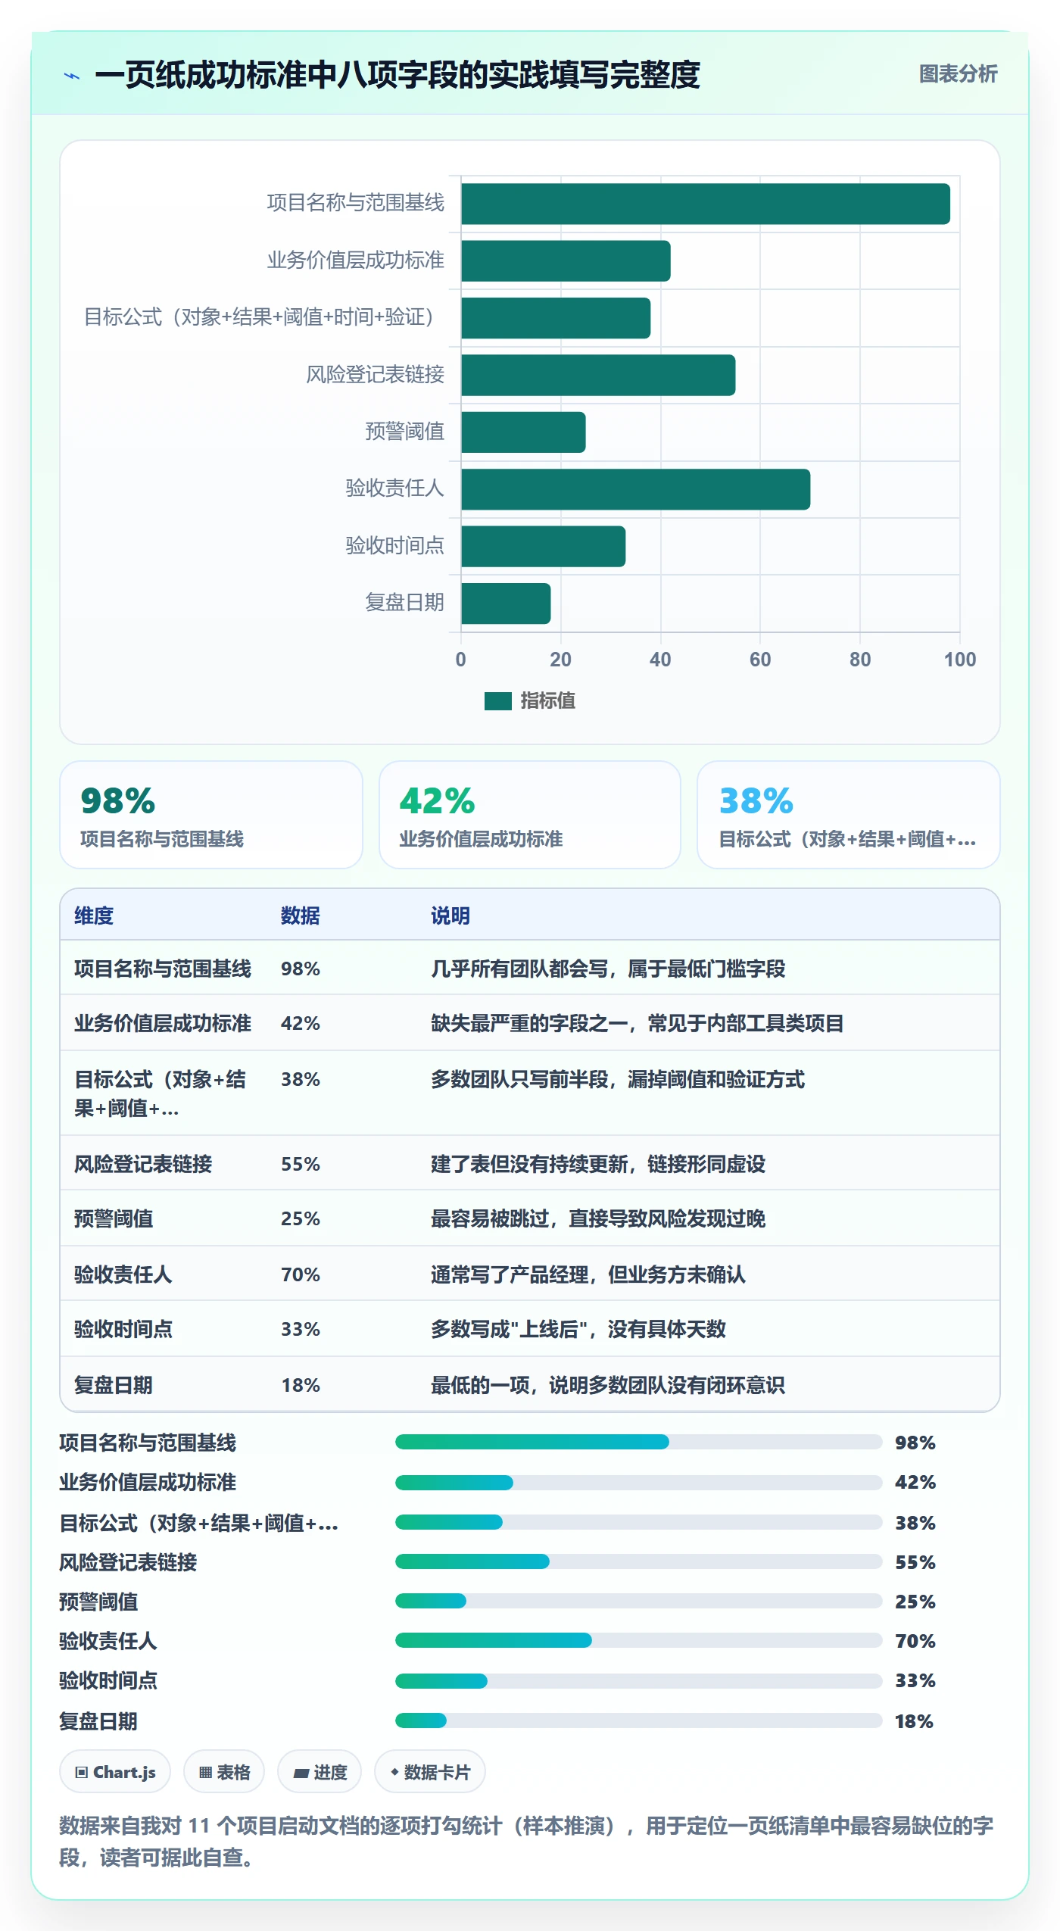
Task: Click the footnote starting 数据来自我对 11 个项目
Action: tap(526, 1841)
